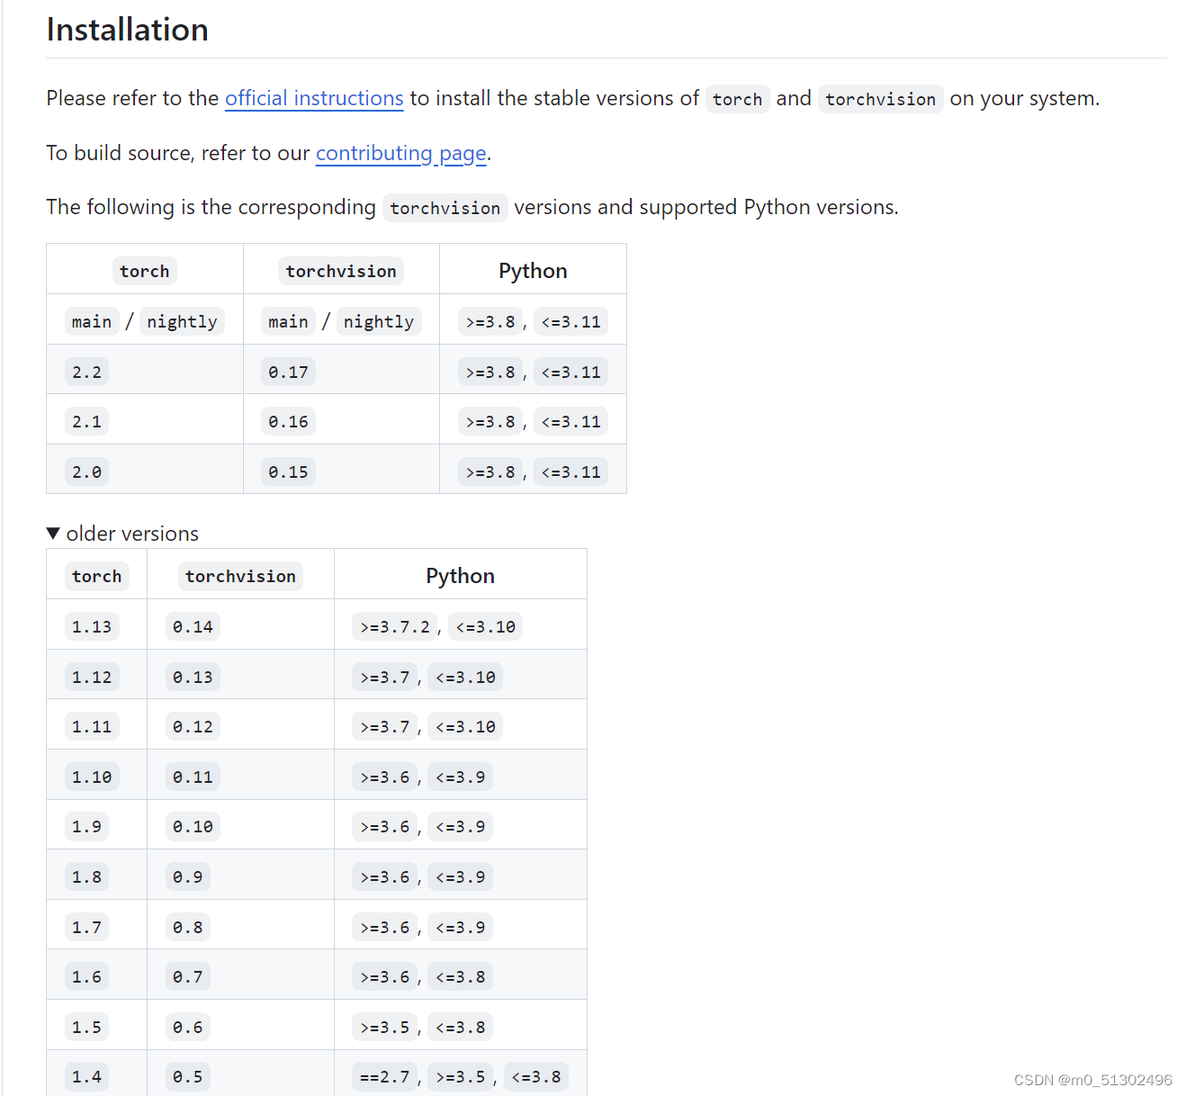Click the >=3.7.2 Python version tag
The image size is (1186, 1096).
395,626
